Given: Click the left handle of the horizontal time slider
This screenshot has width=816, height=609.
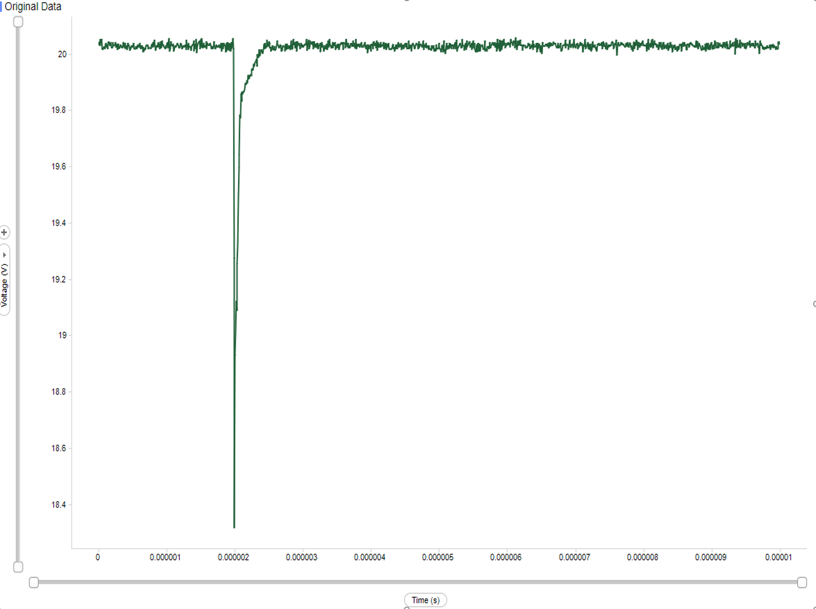Looking at the screenshot, I should click(34, 582).
